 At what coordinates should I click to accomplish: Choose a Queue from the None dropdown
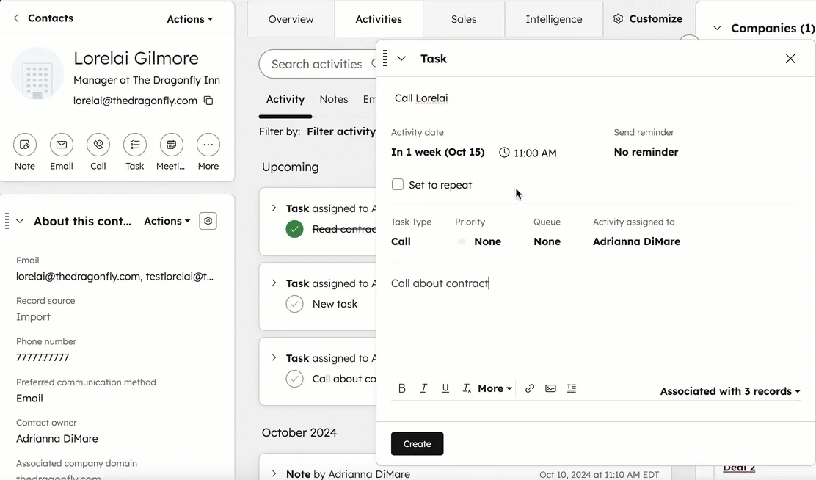click(x=547, y=241)
